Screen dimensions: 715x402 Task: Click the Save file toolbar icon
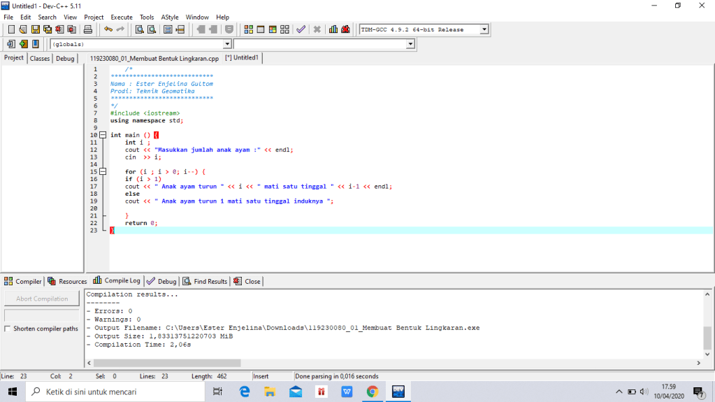[35, 29]
